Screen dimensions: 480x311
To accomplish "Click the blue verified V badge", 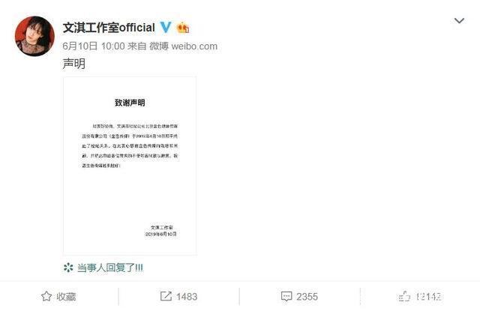I will 166,27.
